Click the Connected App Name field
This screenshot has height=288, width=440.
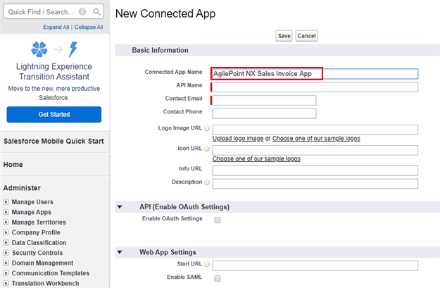pyautogui.click(x=315, y=73)
